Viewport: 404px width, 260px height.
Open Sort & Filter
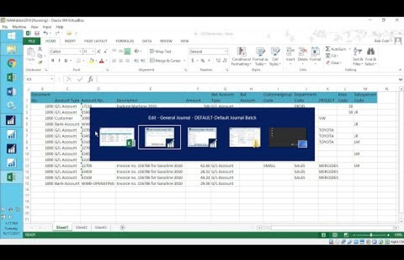(x=358, y=57)
